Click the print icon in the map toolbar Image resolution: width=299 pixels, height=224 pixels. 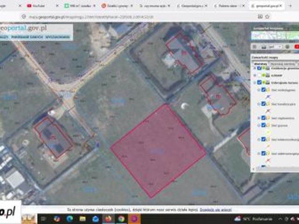263,47
